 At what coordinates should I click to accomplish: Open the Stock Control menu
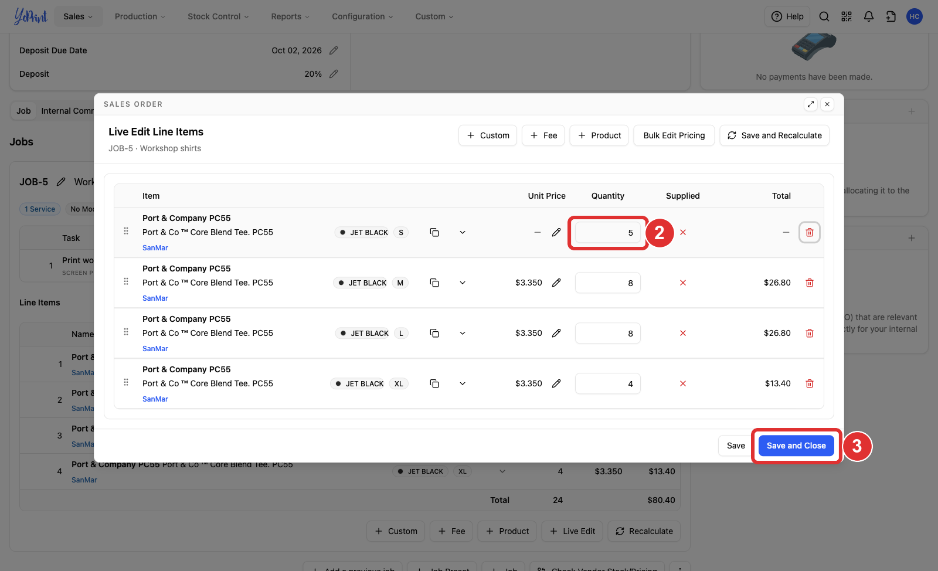(218, 16)
